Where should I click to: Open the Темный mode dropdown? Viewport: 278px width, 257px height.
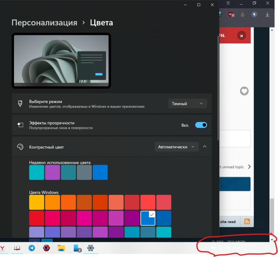coord(187,103)
